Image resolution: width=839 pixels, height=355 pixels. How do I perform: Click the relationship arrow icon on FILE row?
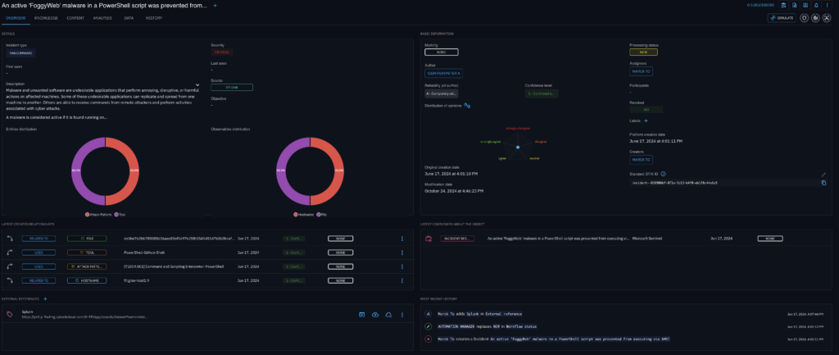pos(10,239)
